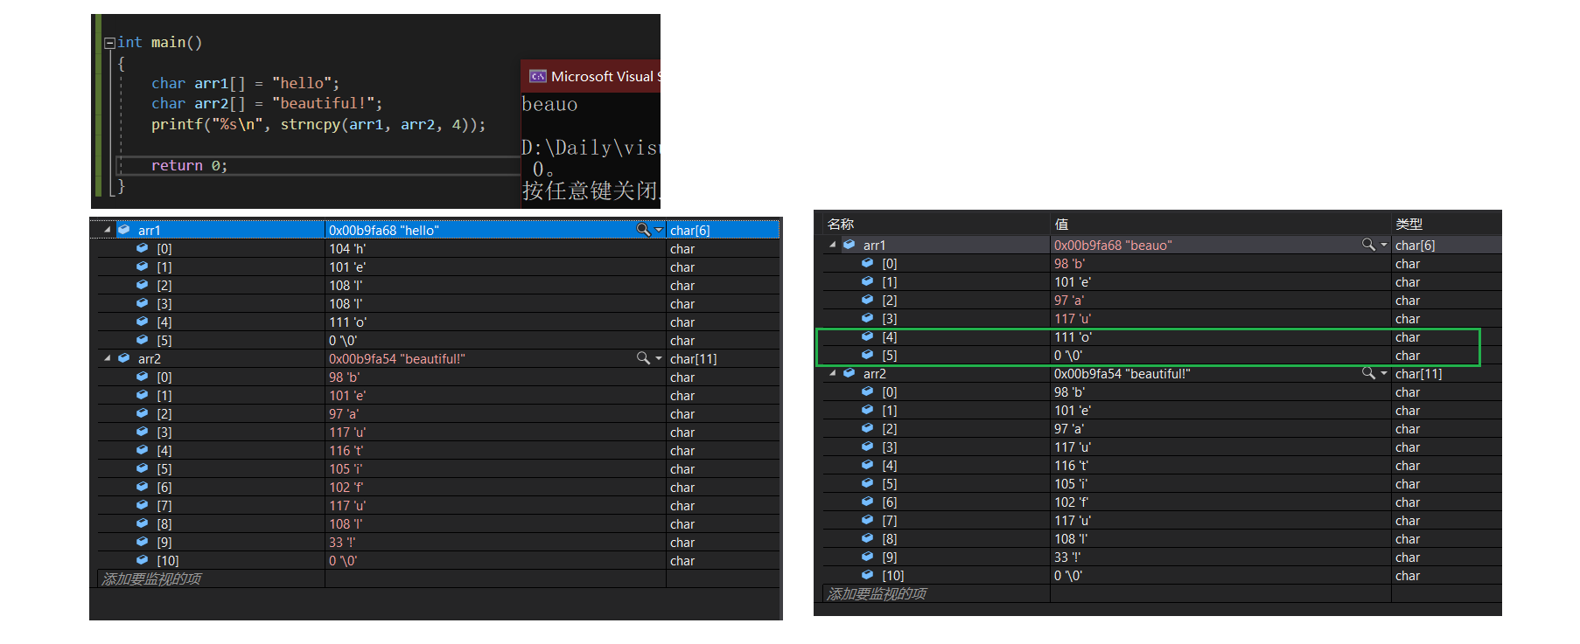Collapse arr2 in the right watch panel
The image size is (1580, 644).
tap(832, 373)
